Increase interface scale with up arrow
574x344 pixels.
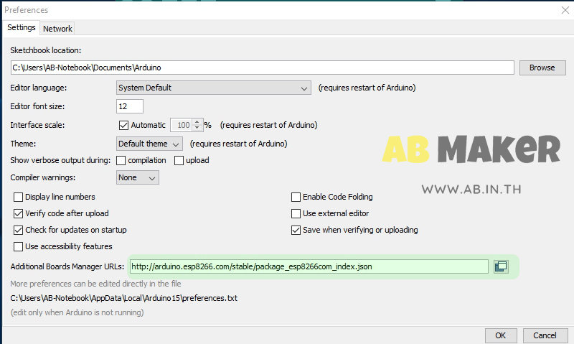(x=197, y=122)
